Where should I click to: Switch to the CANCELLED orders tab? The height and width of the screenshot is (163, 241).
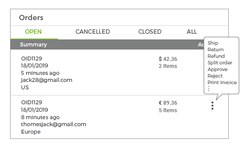pyautogui.click(x=93, y=32)
